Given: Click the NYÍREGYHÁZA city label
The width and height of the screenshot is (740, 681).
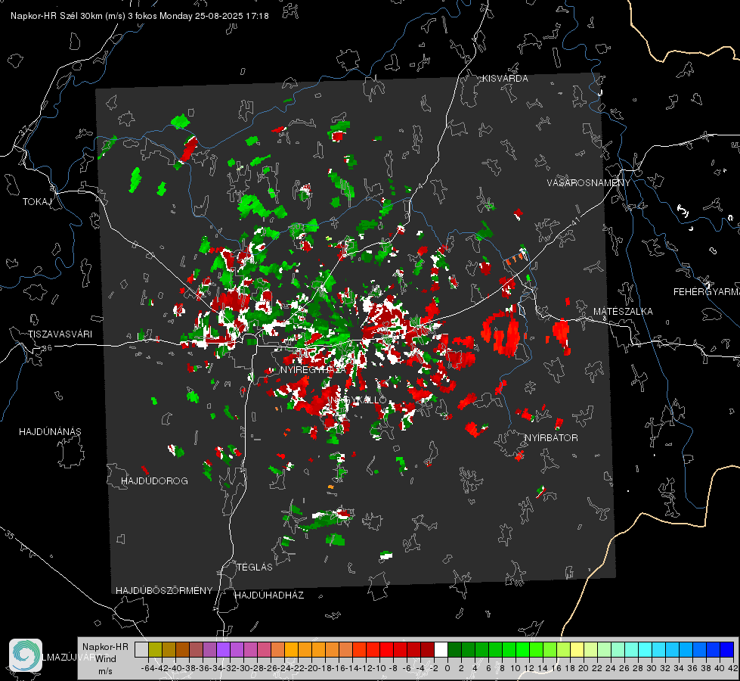Looking at the screenshot, I should pos(312,369).
